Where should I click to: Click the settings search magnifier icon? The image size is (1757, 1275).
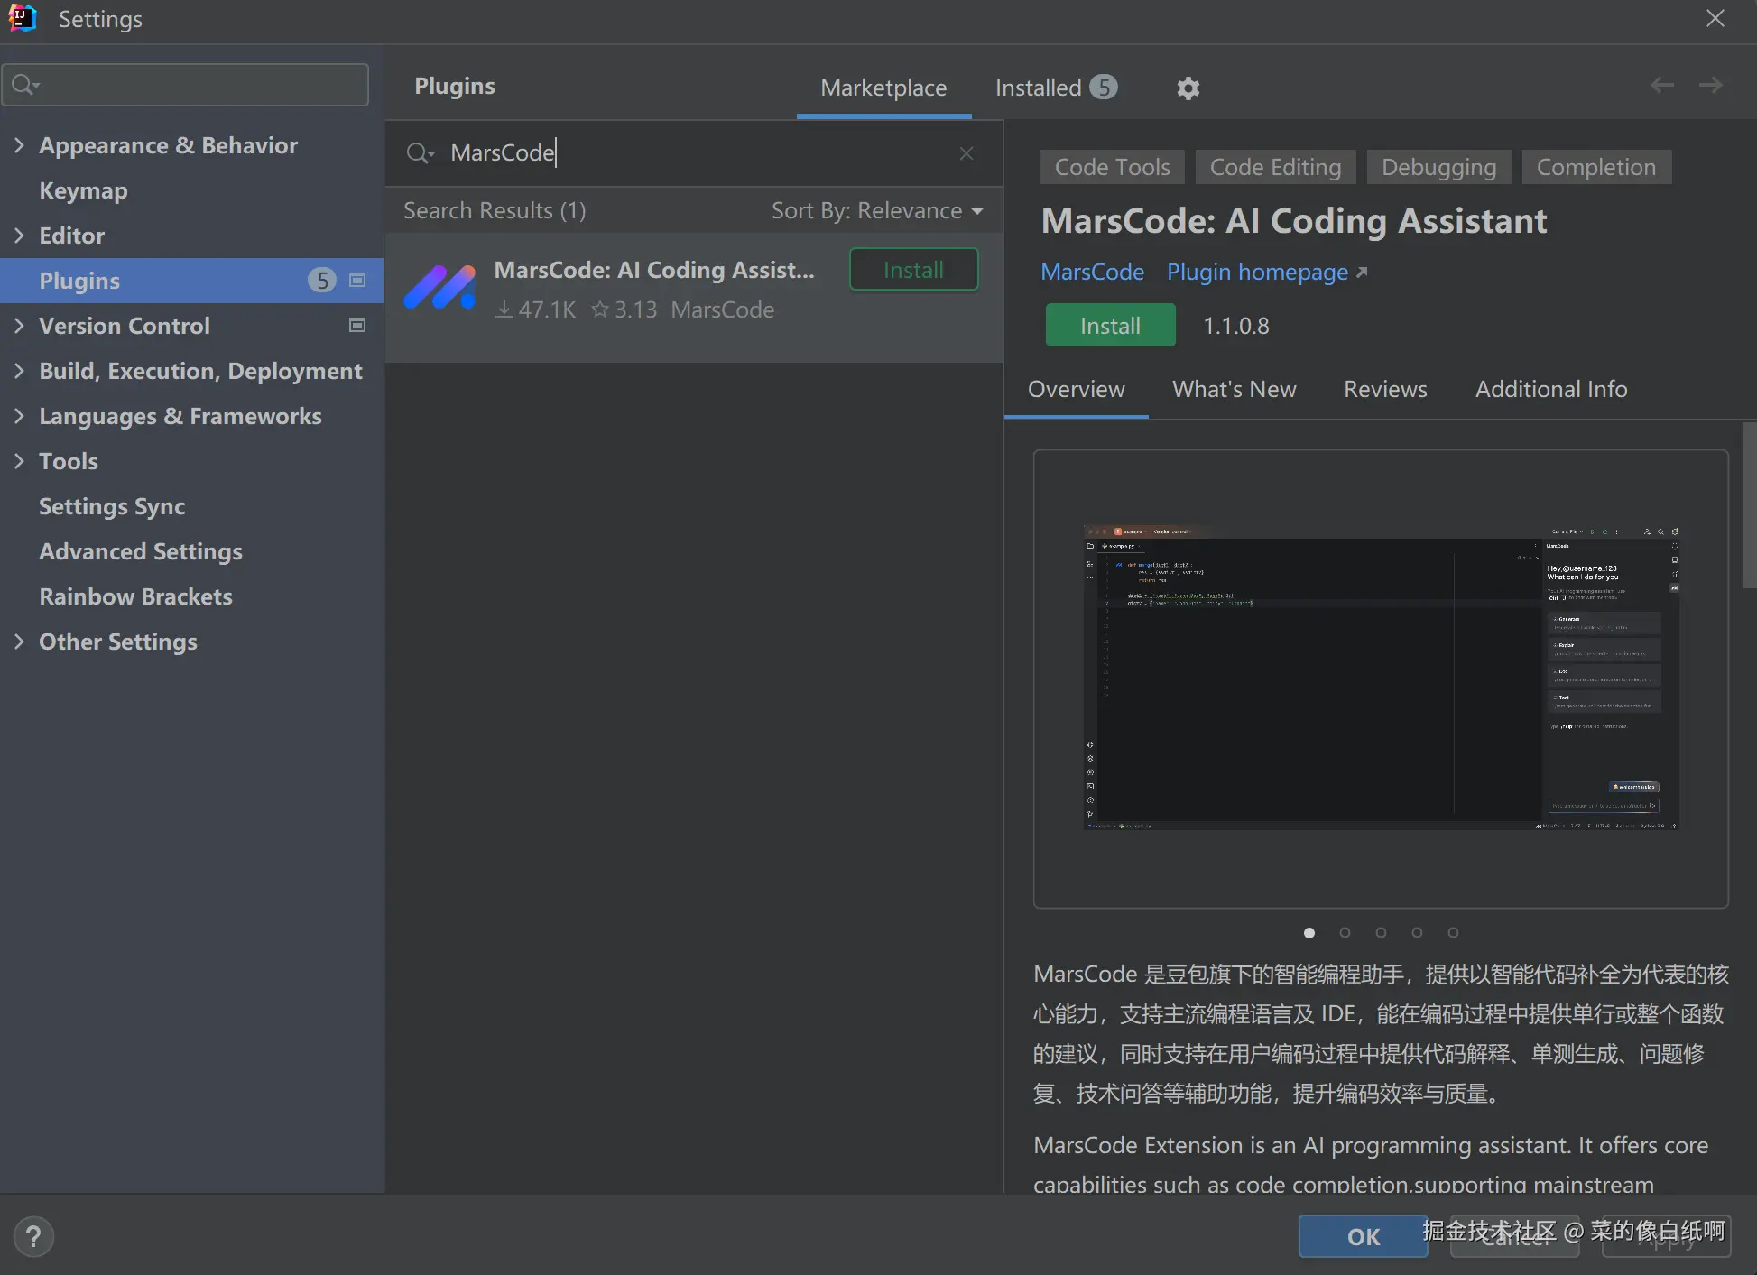point(25,85)
